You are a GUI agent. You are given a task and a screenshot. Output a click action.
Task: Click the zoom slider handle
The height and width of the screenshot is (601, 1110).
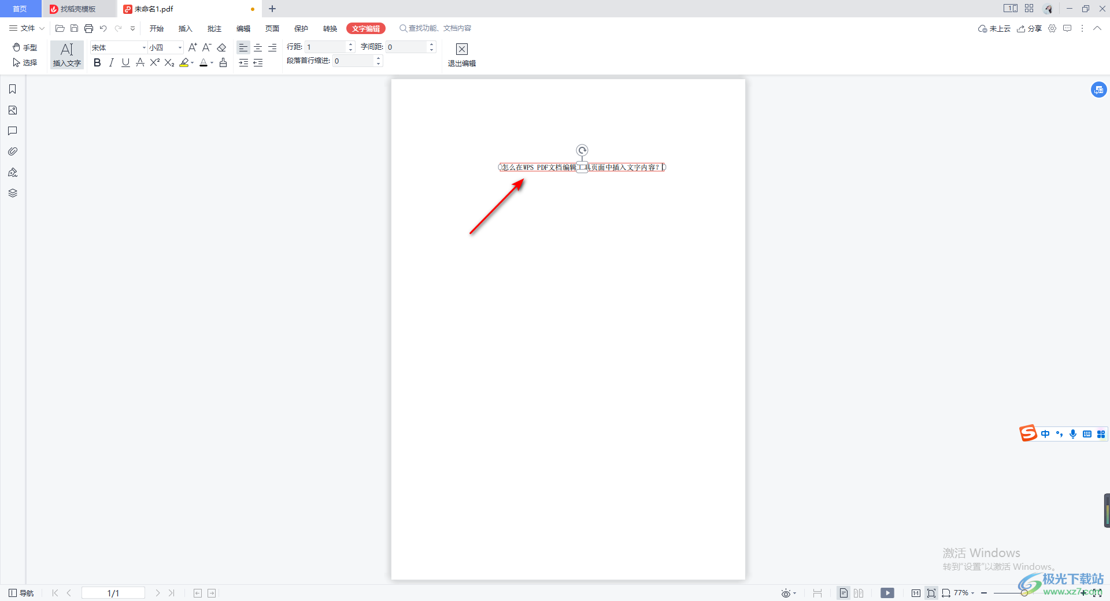1024,593
